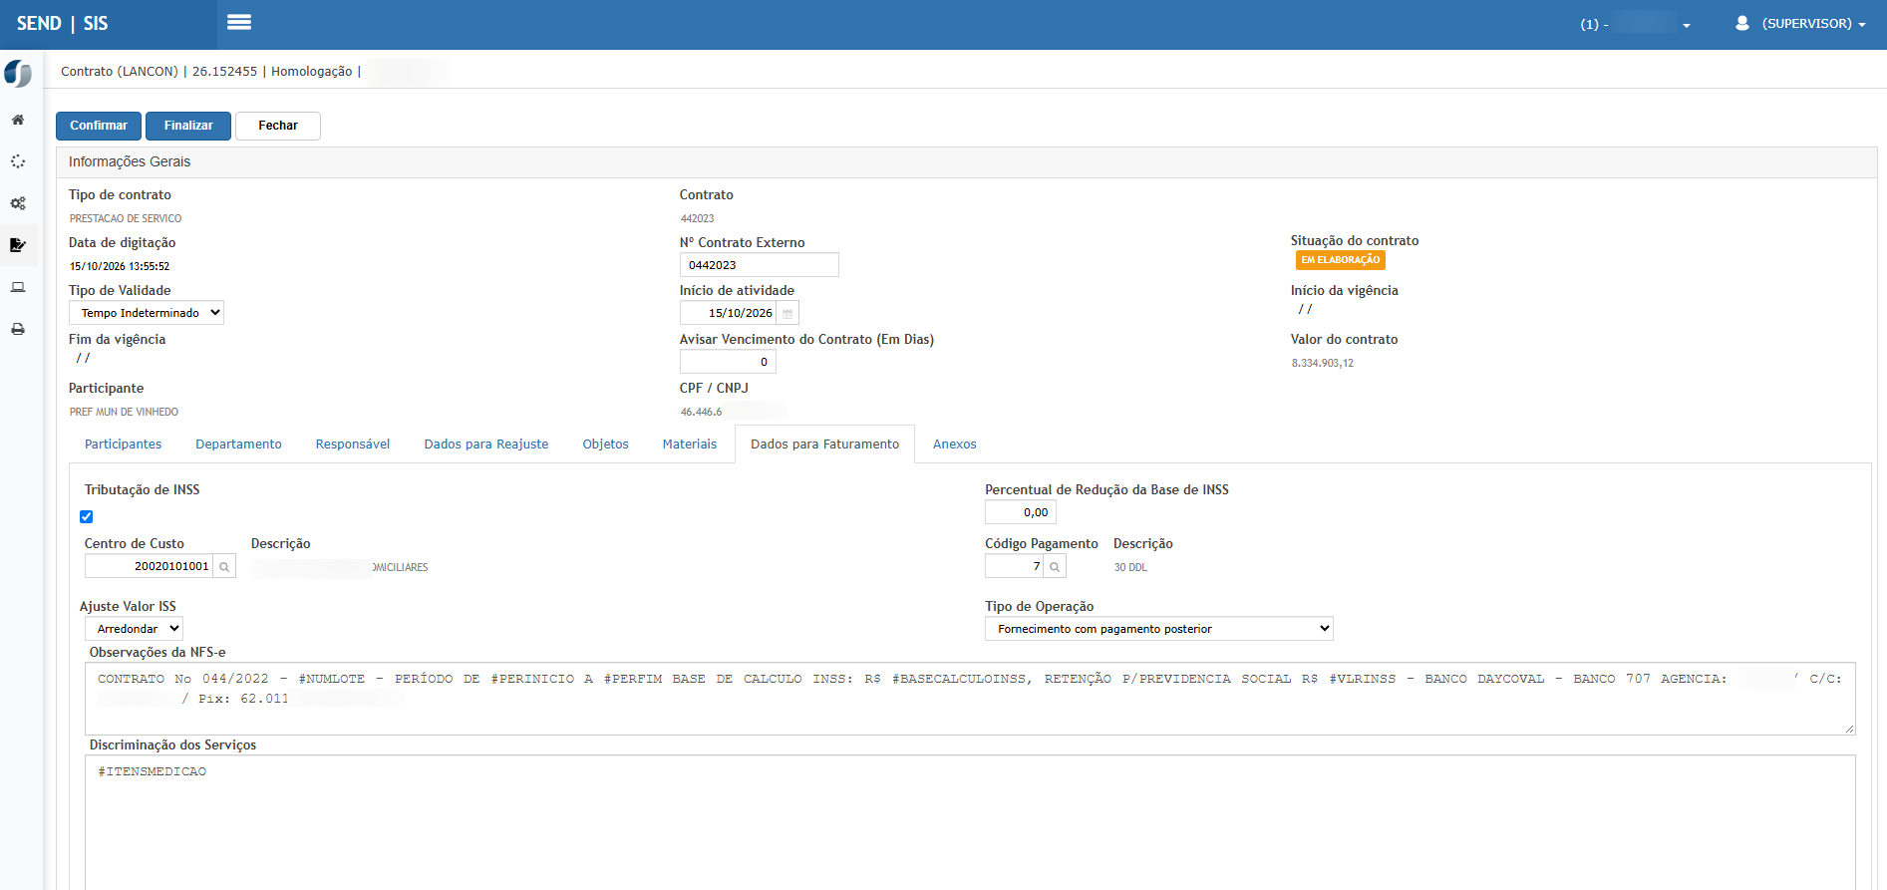Image resolution: width=1887 pixels, height=890 pixels.
Task: Open the laptop sidebar icon
Action: [18, 287]
